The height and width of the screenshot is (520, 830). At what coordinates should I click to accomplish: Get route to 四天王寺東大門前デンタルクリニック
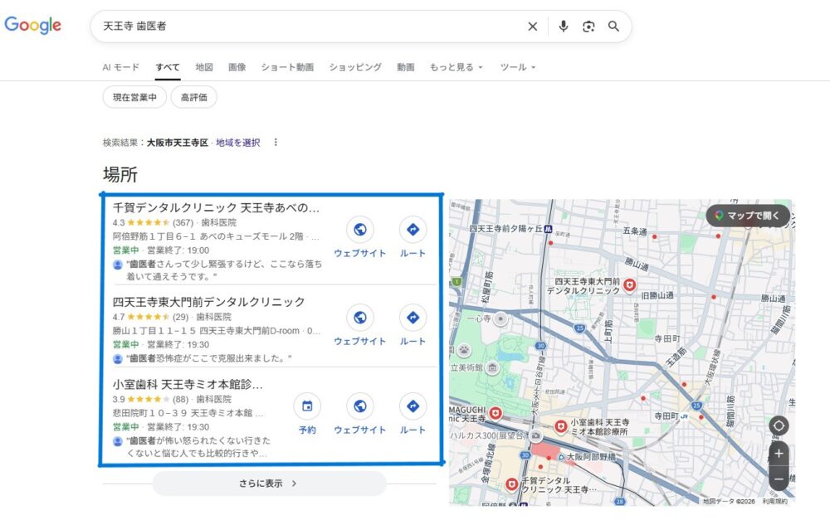[x=413, y=318]
